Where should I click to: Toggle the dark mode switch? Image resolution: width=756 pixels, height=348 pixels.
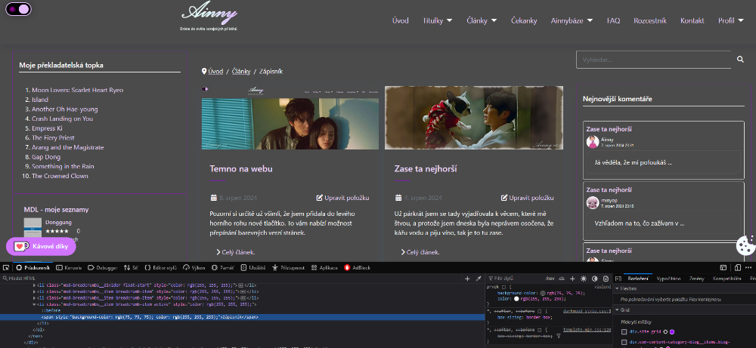[18, 8]
